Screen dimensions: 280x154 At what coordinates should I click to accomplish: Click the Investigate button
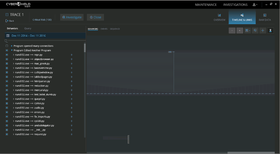pyautogui.click(x=72, y=17)
